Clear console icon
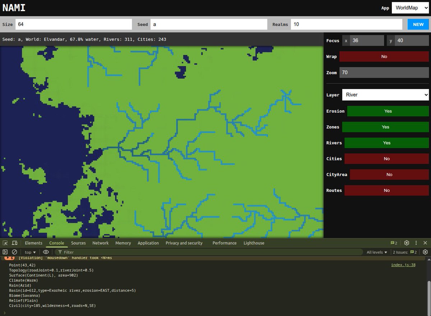 (x=14, y=252)
